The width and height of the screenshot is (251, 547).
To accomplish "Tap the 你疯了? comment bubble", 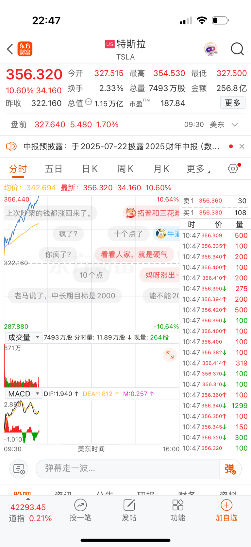I will (58, 254).
